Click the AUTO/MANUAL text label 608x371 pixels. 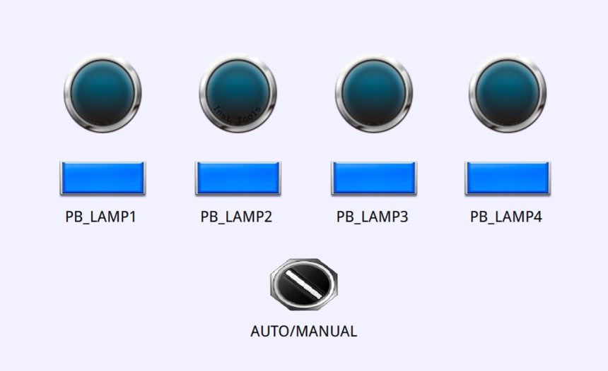click(x=303, y=332)
